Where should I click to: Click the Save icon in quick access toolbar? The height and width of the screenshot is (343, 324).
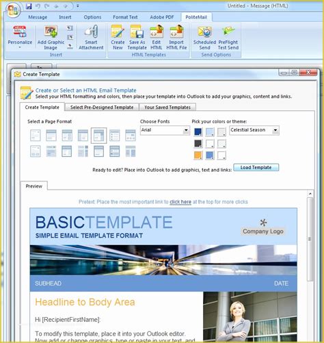29,6
